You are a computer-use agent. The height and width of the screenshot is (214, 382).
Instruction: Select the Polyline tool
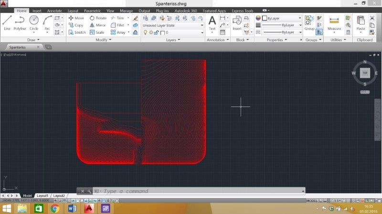click(x=20, y=23)
